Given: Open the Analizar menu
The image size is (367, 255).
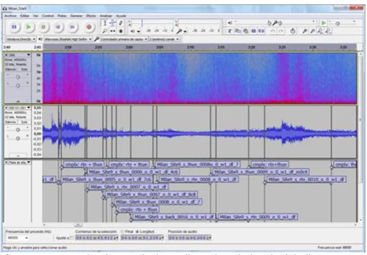Looking at the screenshot, I should pos(106,16).
